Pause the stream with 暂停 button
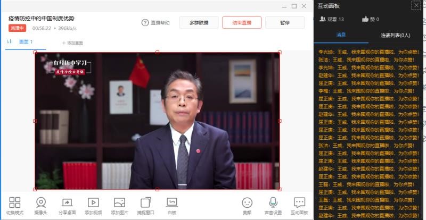 (x=285, y=23)
